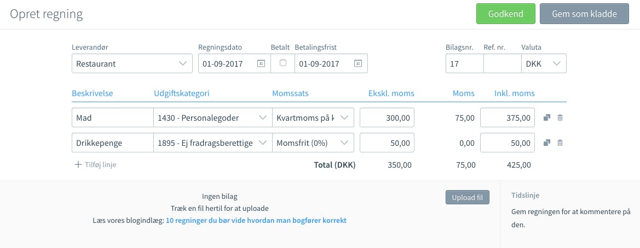Duplicate the Drikkepenge line with copy icon
This screenshot has height=248, width=640.
547,143
